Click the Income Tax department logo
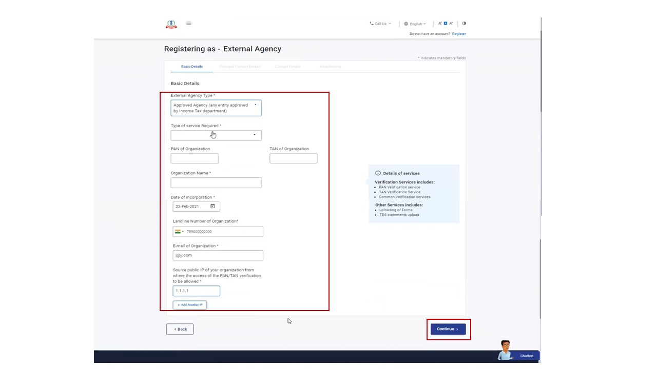This screenshot has height=369, width=657. [x=171, y=24]
